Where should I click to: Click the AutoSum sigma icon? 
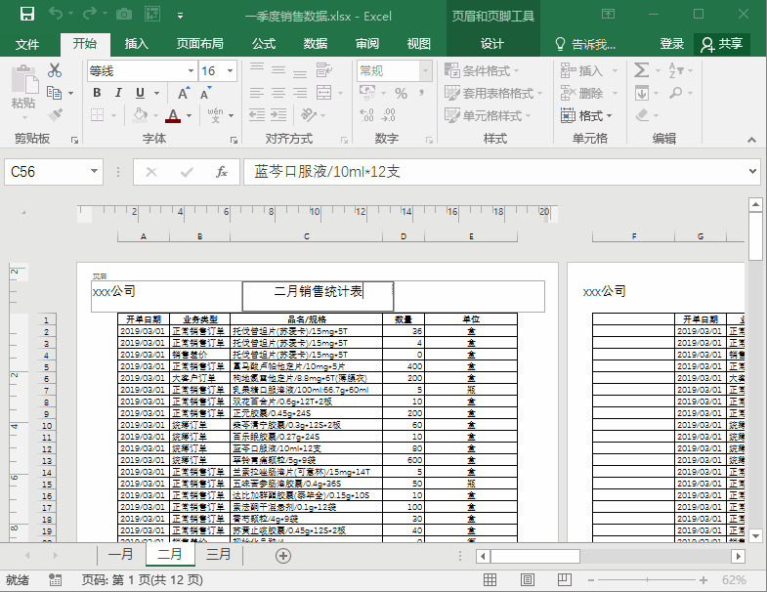[x=642, y=70]
